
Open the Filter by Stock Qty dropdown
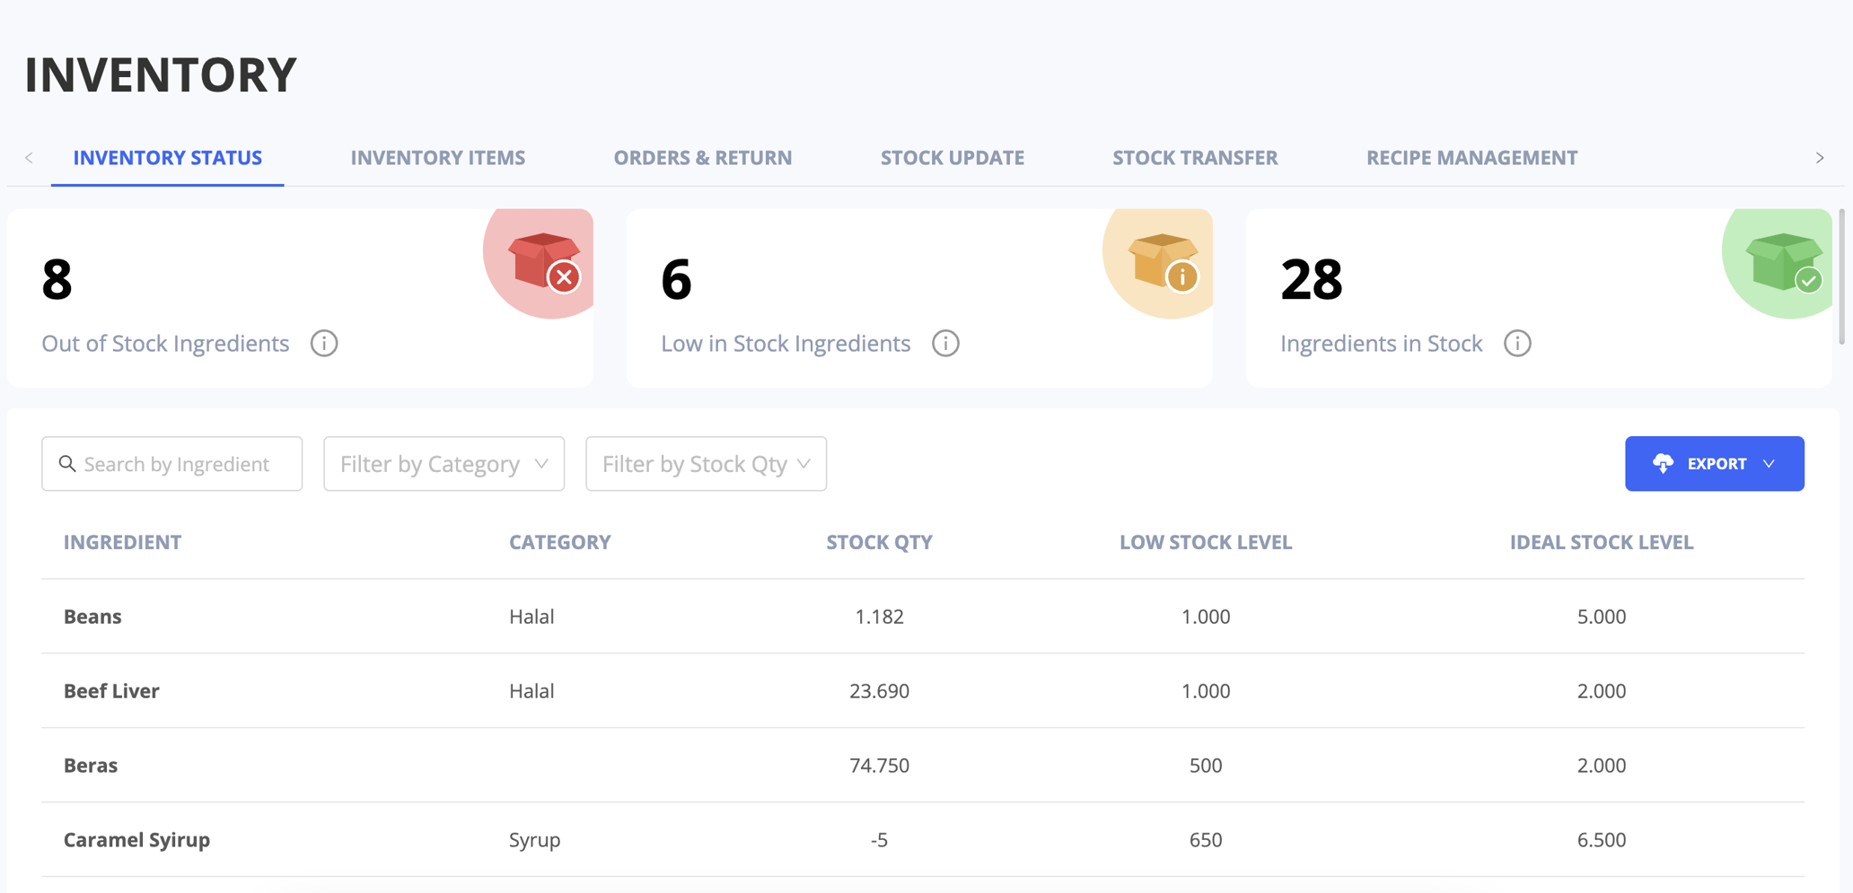(706, 463)
